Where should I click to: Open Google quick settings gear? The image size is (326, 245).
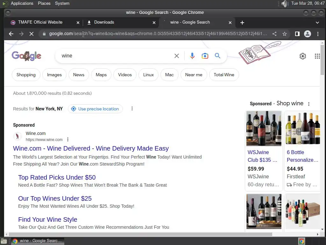click(x=303, y=56)
